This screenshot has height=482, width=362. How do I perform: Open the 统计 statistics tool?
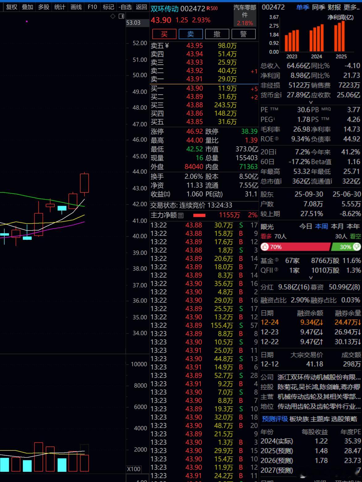[60, 7]
